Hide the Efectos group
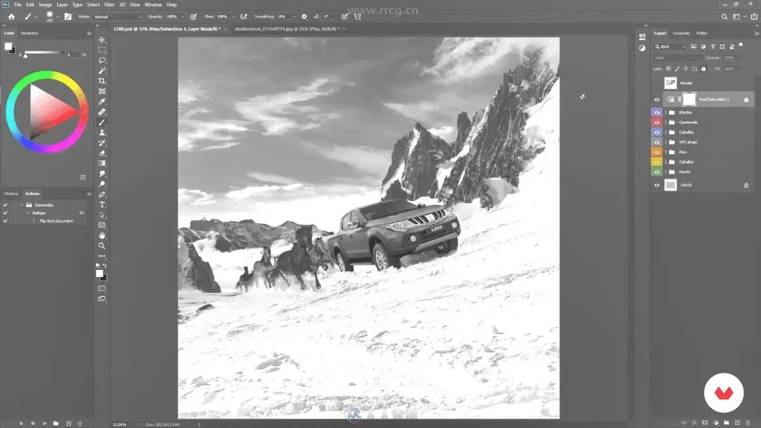Viewport: 761px width, 428px height. point(656,112)
